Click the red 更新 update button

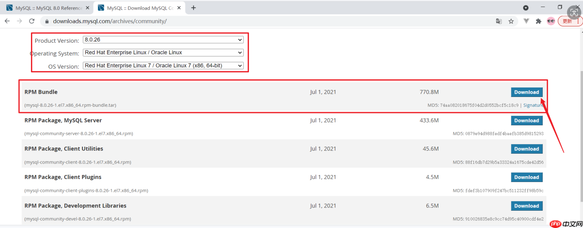tap(570, 21)
